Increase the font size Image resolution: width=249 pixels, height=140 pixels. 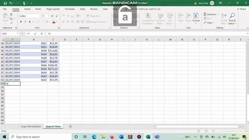click(x=52, y=16)
